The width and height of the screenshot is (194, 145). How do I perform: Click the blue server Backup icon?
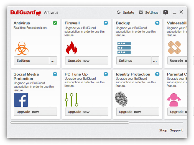coord(124,48)
